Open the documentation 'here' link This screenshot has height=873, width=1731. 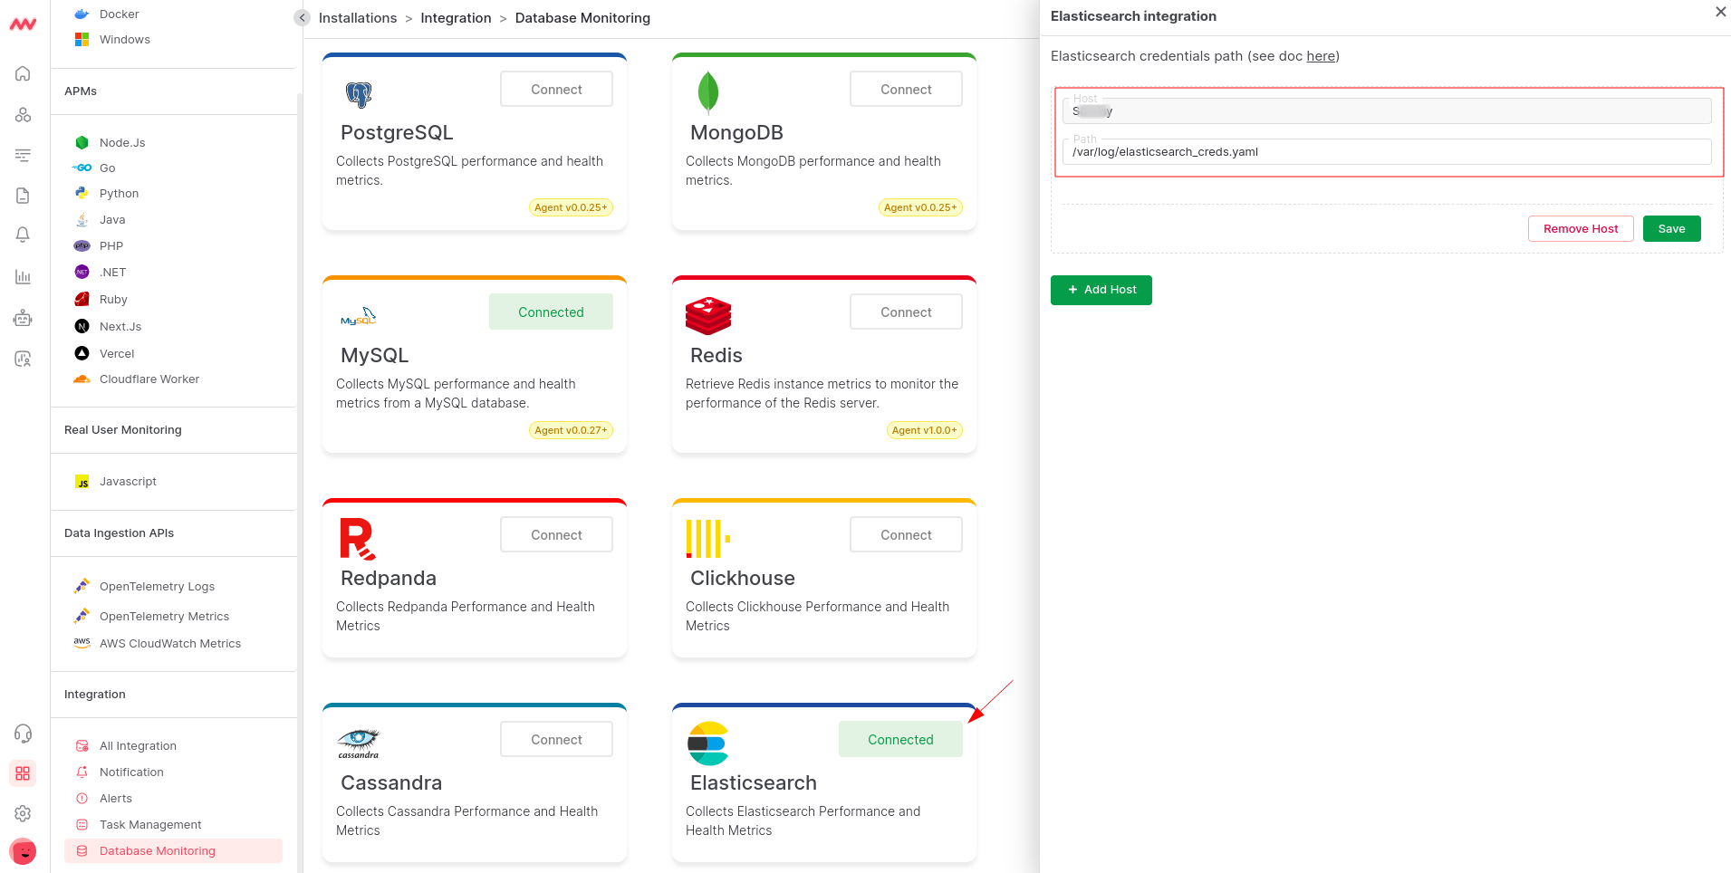click(x=1321, y=56)
